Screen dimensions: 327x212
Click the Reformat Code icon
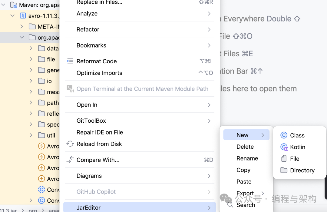tap(70, 61)
